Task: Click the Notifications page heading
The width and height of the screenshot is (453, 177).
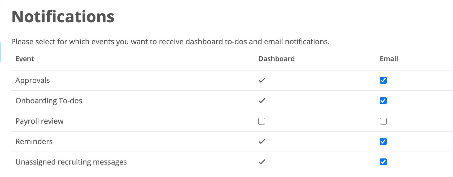Action: [x=63, y=17]
